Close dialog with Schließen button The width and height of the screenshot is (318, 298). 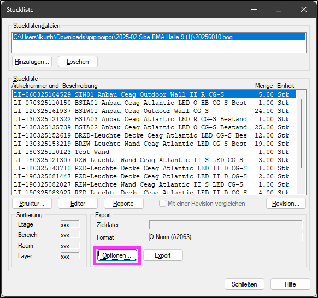pyautogui.click(x=244, y=284)
